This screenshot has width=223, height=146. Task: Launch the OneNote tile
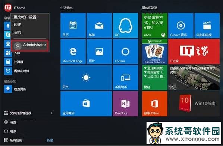pos(125,104)
